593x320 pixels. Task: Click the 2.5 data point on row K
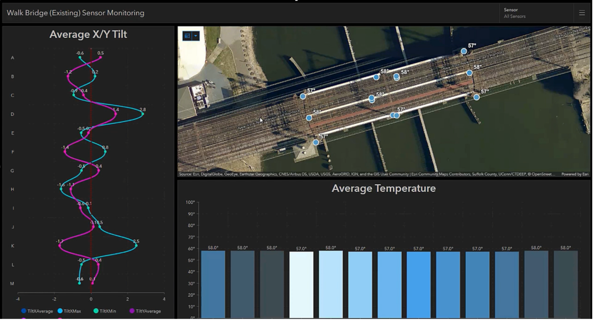[x=136, y=246]
